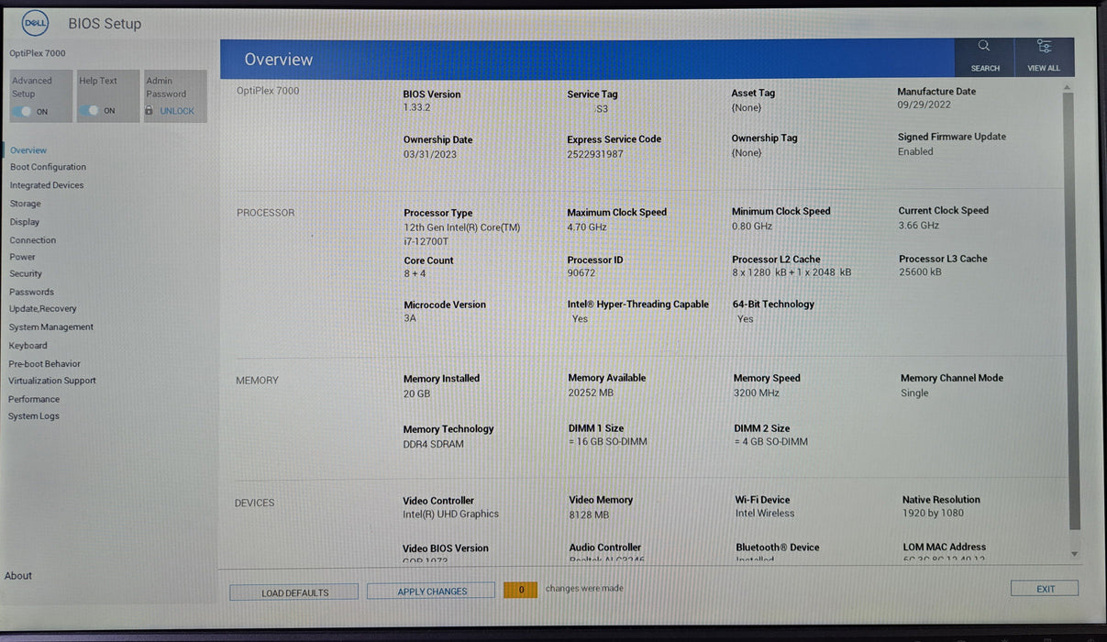The width and height of the screenshot is (1107, 642).
Task: Open Power settings
Action: click(x=23, y=257)
